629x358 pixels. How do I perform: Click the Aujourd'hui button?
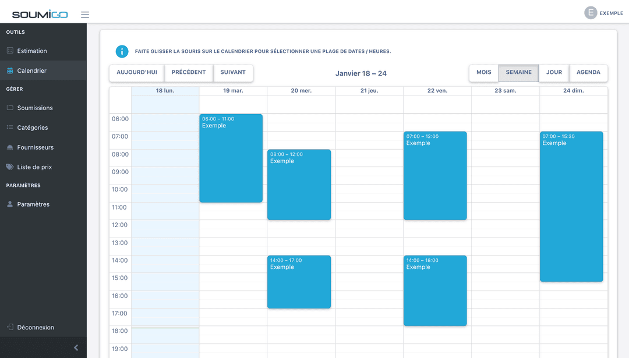(135, 72)
